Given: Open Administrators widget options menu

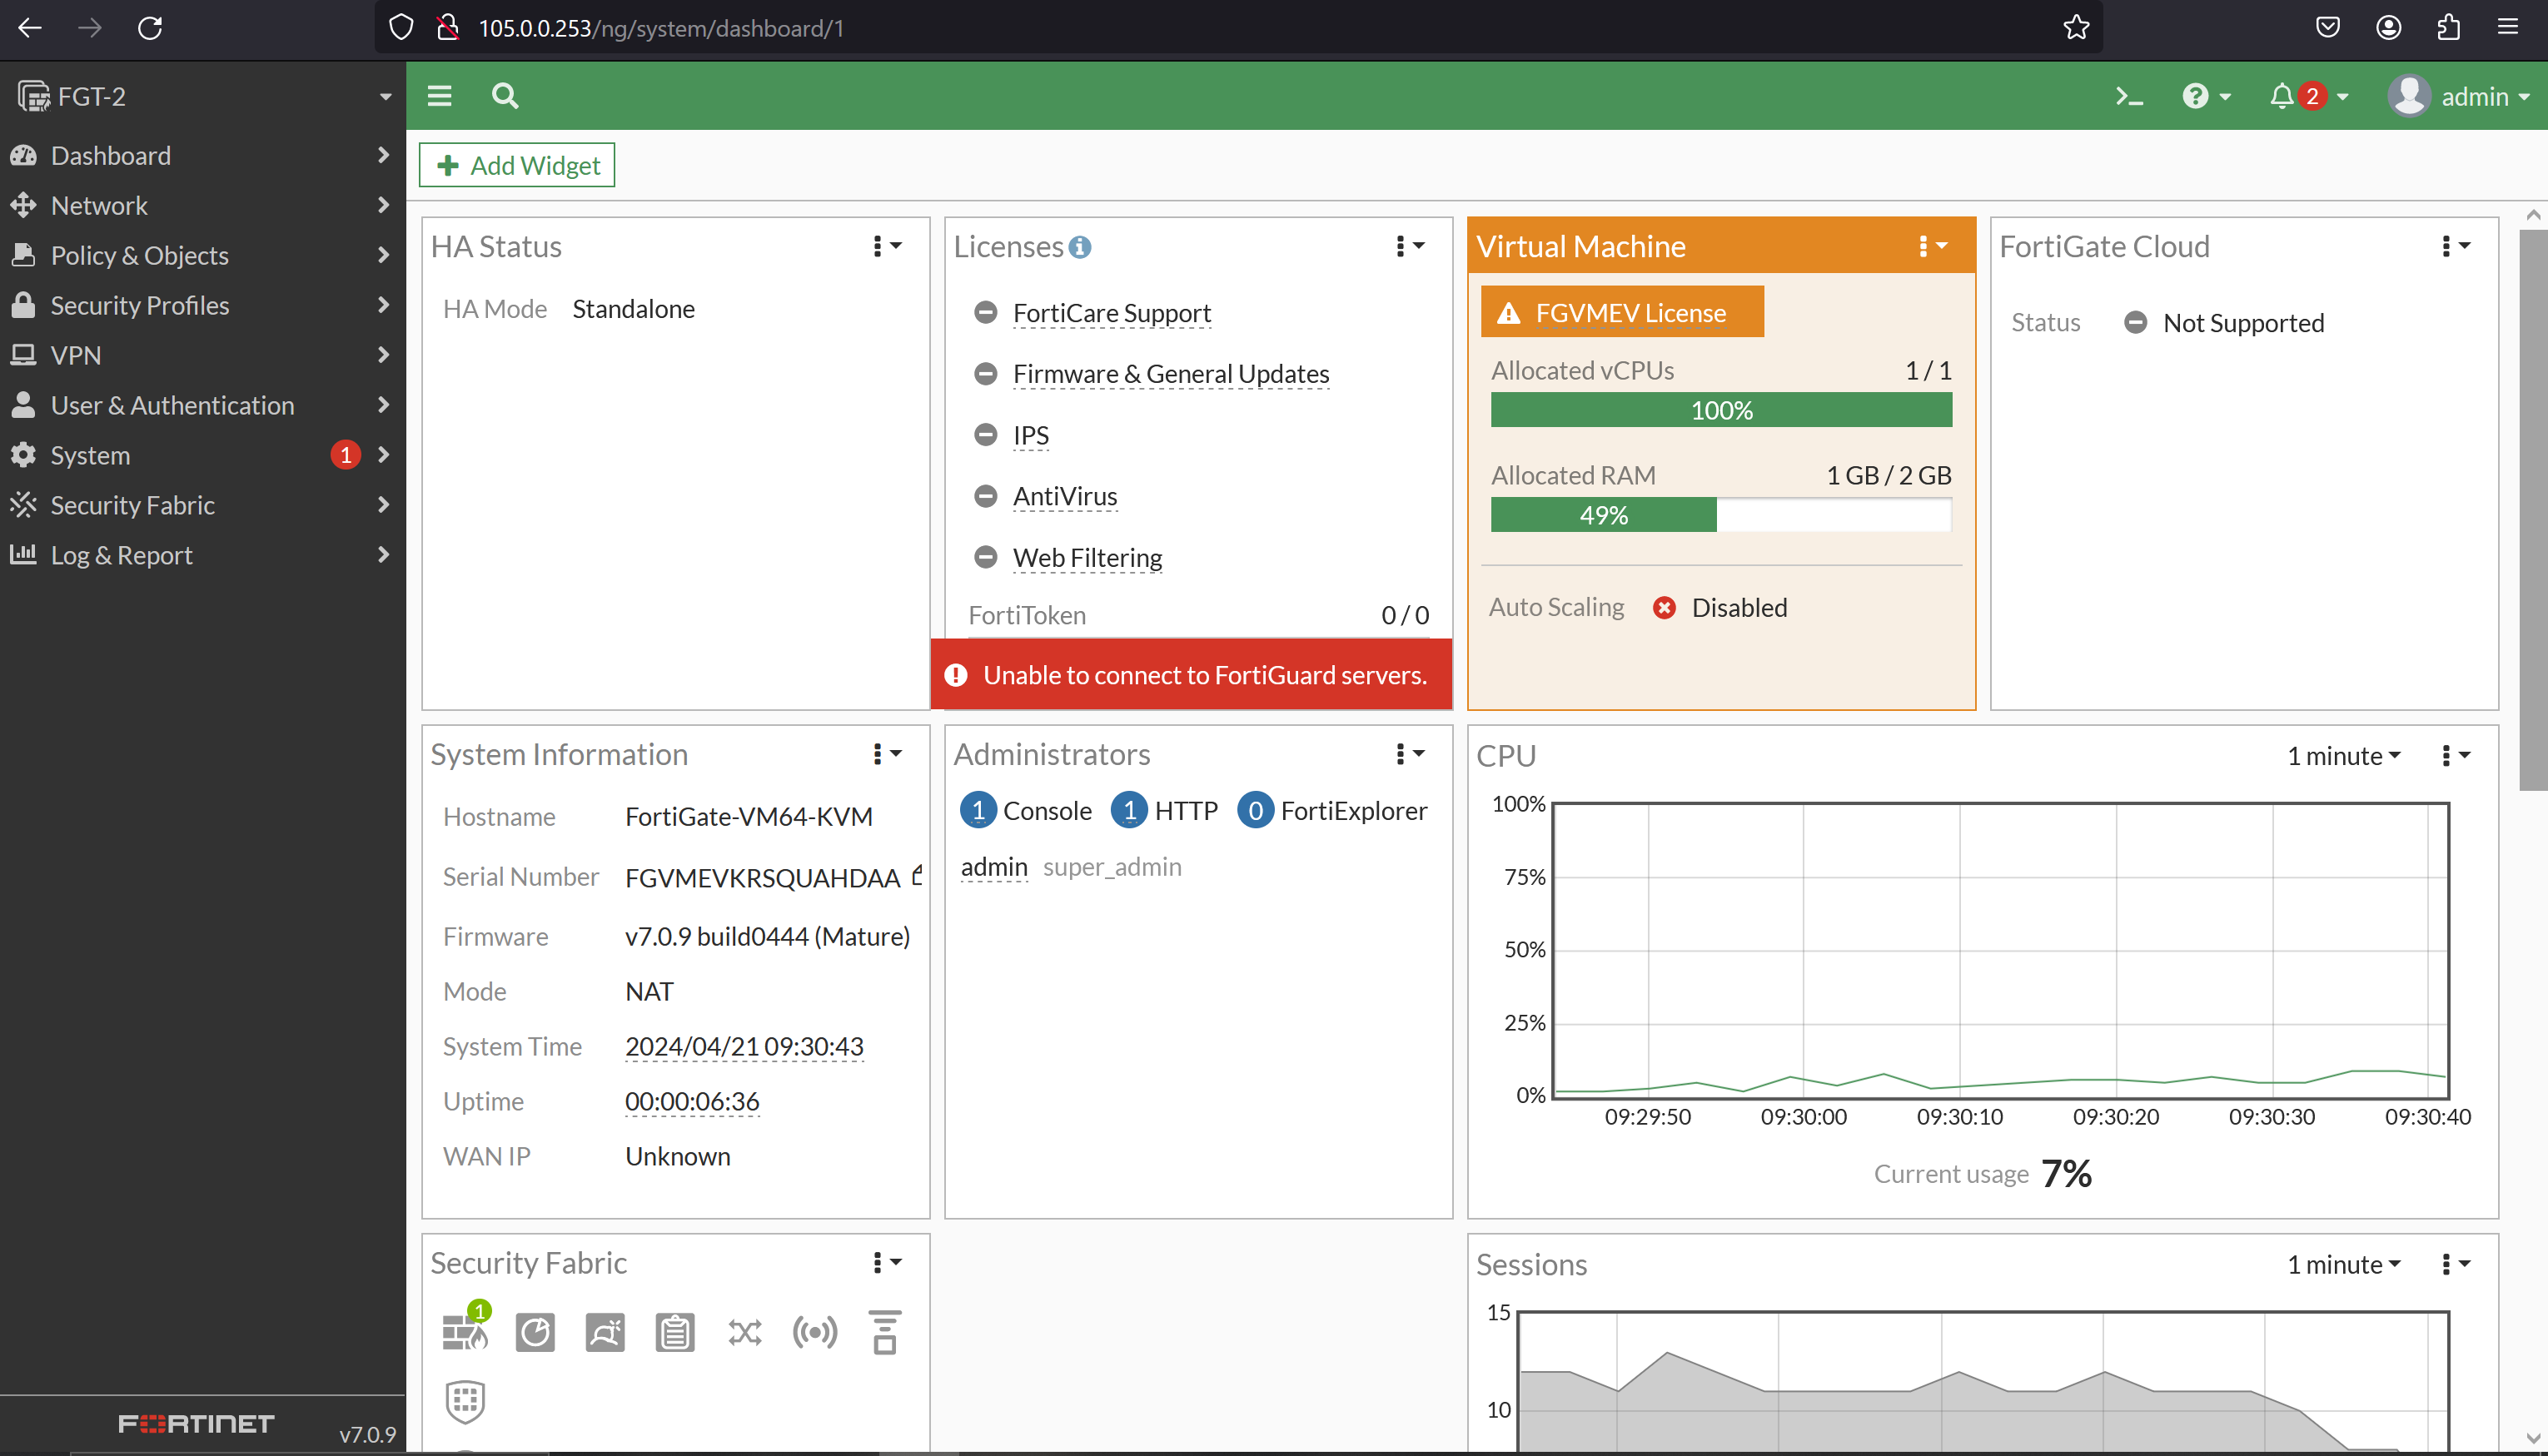Looking at the screenshot, I should click(x=1410, y=755).
